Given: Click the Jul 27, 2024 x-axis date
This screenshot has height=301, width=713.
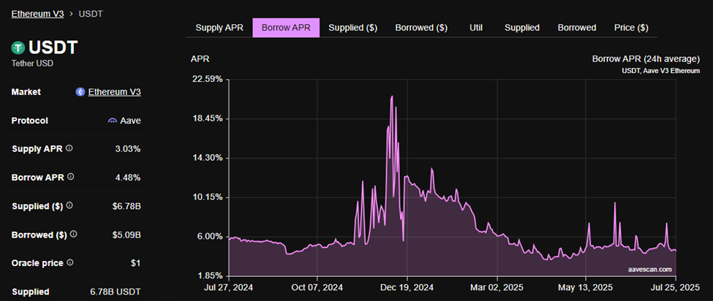Looking at the screenshot, I should click(x=229, y=288).
